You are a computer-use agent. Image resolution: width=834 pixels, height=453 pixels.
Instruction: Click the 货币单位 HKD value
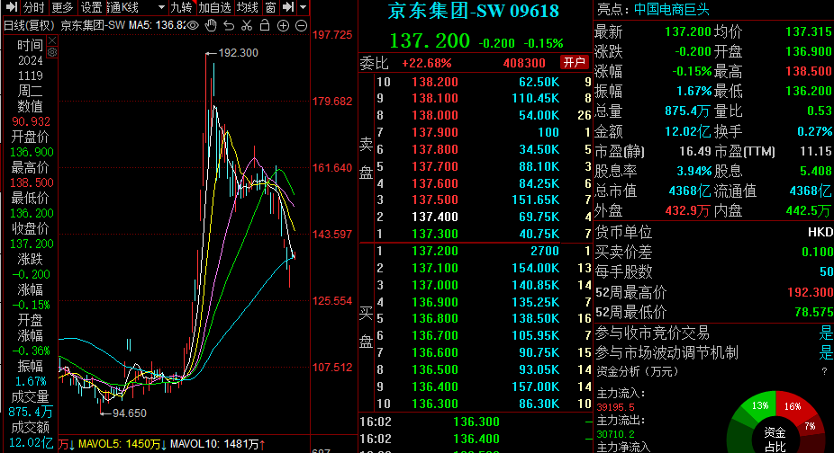pos(820,232)
